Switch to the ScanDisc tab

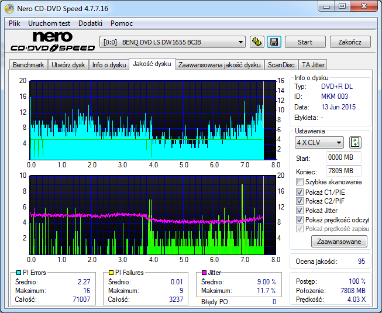[281, 65]
